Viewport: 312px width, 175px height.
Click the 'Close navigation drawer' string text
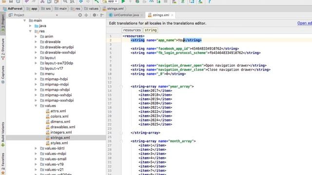tap(230, 70)
